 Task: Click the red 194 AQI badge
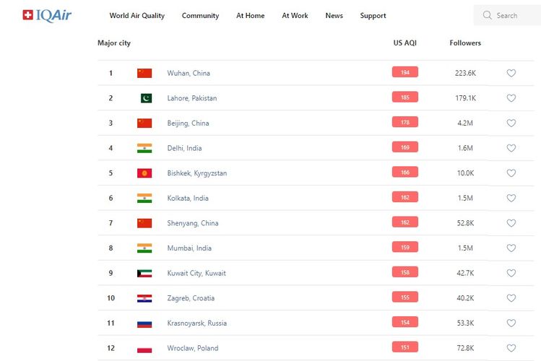(x=405, y=72)
